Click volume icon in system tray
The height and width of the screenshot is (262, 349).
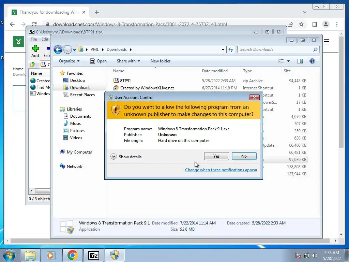click(315, 256)
